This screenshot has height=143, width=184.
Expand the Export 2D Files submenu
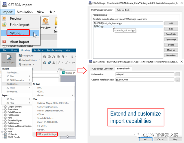(x=30, y=103)
